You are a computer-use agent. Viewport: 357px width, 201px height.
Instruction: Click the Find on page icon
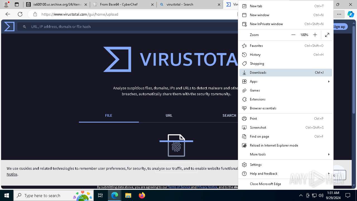pyautogui.click(x=244, y=137)
